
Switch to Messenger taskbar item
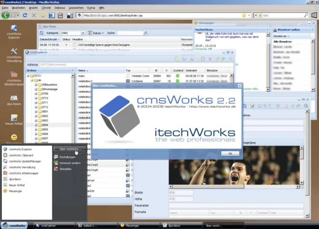(139, 226)
